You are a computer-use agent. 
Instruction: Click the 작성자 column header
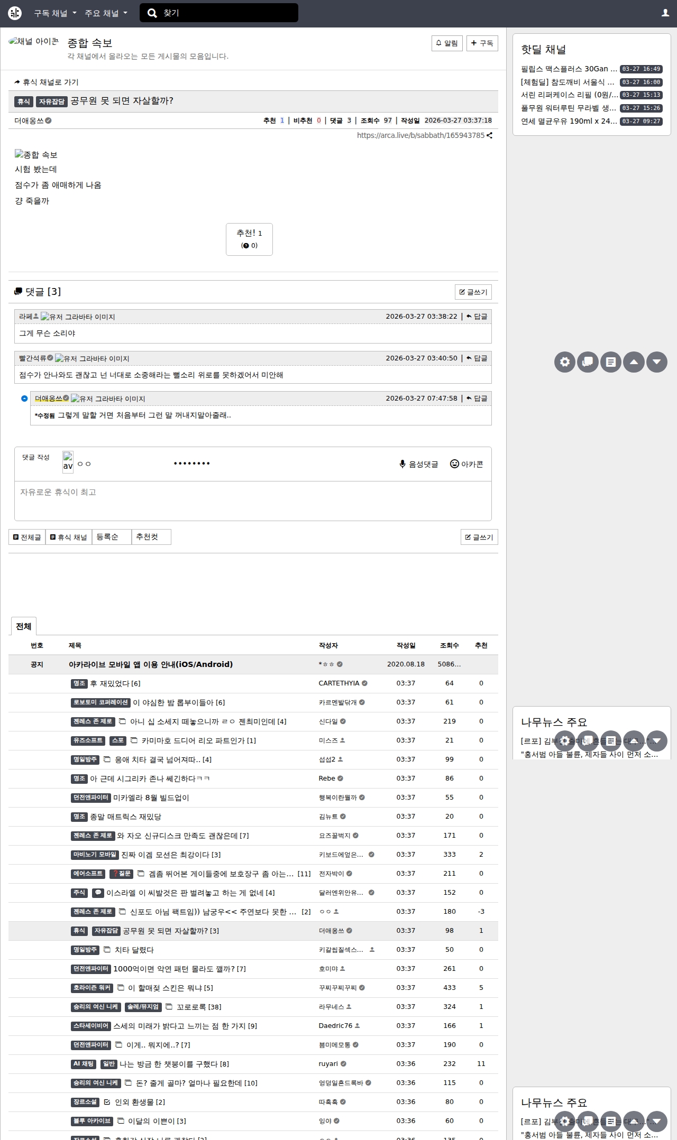point(328,645)
